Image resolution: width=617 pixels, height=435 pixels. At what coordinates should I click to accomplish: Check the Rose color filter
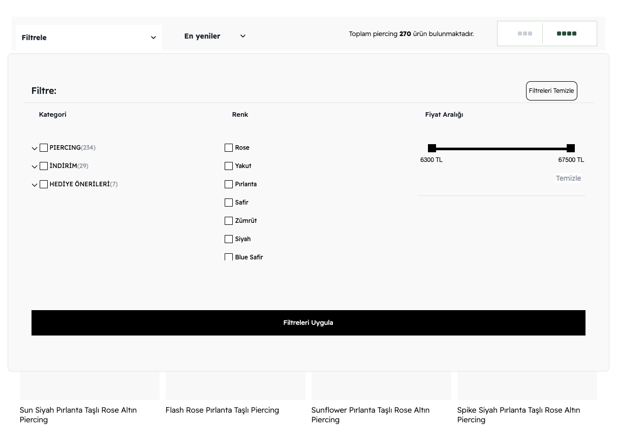229,148
